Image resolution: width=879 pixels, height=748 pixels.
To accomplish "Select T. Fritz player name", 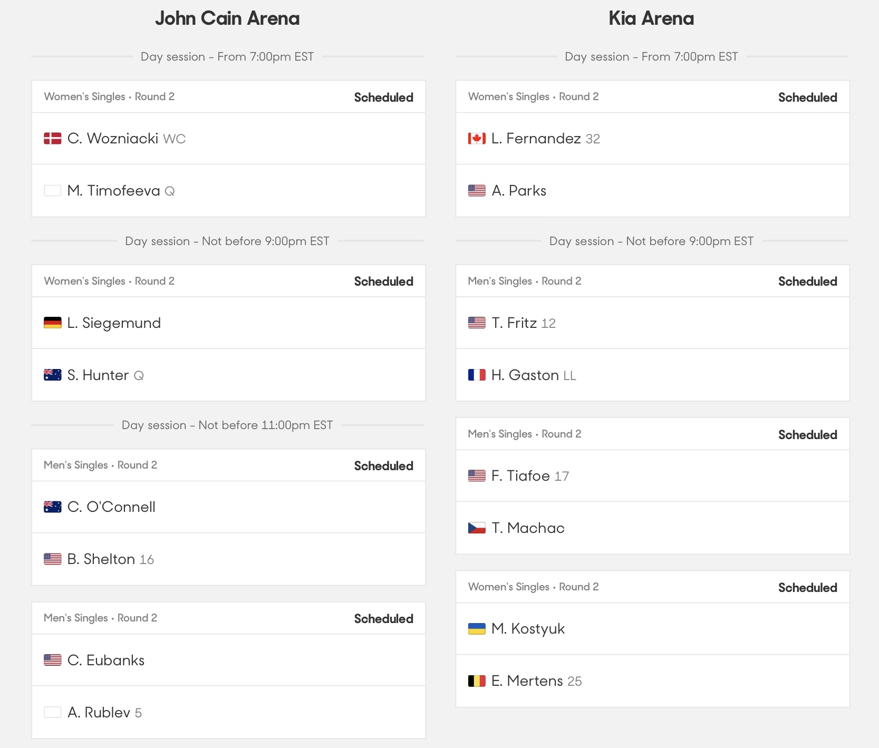I will (x=514, y=323).
